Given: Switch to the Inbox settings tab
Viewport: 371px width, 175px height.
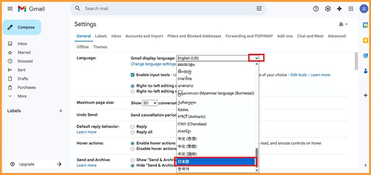Looking at the screenshot, I should (116, 36).
